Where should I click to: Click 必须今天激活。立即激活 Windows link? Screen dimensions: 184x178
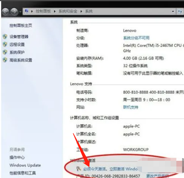(111, 169)
